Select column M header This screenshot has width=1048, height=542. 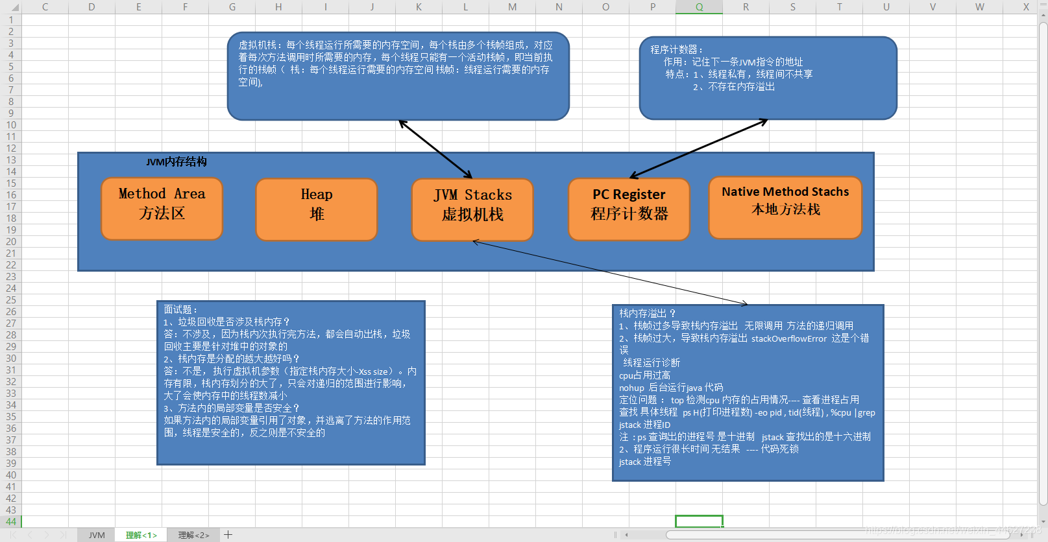(512, 6)
